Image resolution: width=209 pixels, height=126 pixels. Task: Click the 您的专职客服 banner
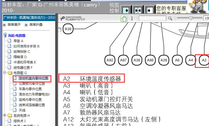coord(172,9)
